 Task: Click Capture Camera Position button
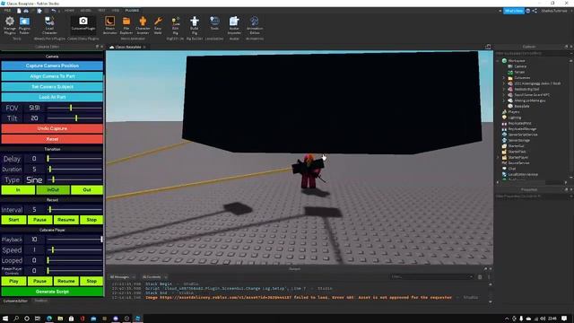click(52, 65)
